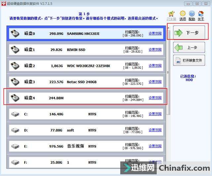Click the hard drive icon for Disk 1

[15, 50]
